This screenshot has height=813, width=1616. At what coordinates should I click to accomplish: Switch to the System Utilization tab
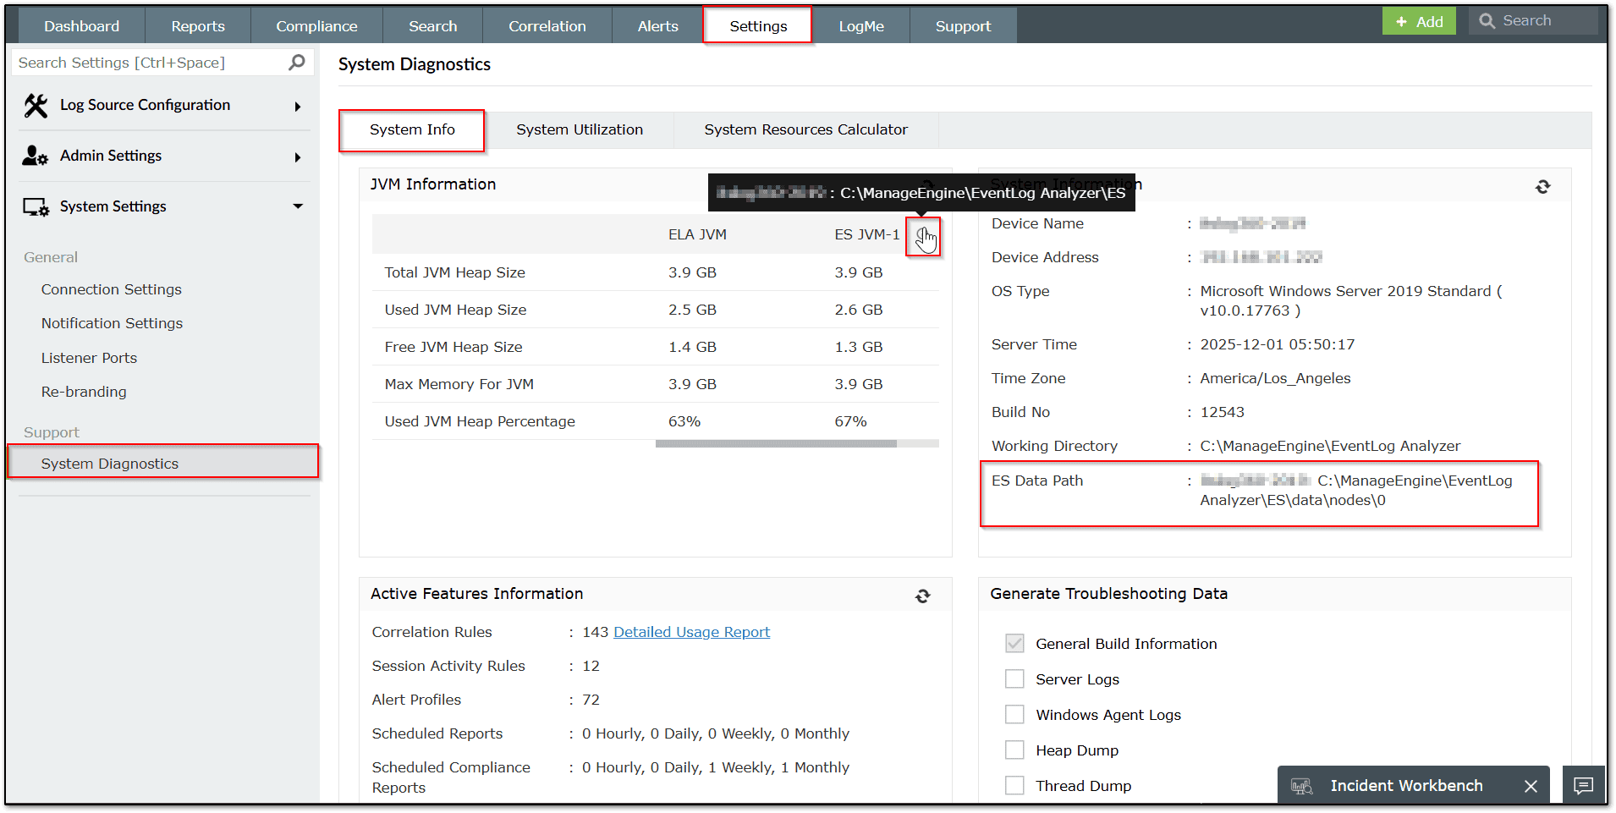(580, 130)
